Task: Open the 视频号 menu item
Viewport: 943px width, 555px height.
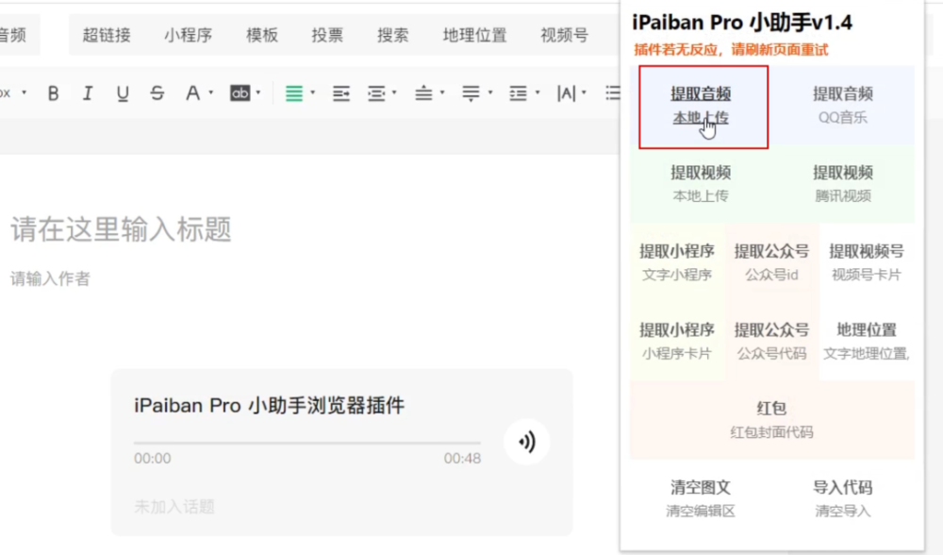Action: (564, 36)
